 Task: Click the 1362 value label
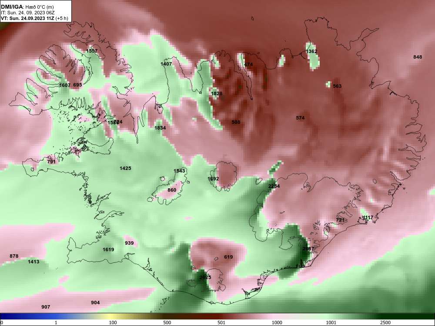click(311, 52)
